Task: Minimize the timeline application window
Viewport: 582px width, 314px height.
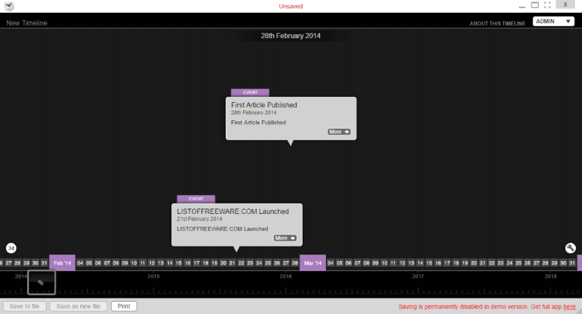Action: 523,6
